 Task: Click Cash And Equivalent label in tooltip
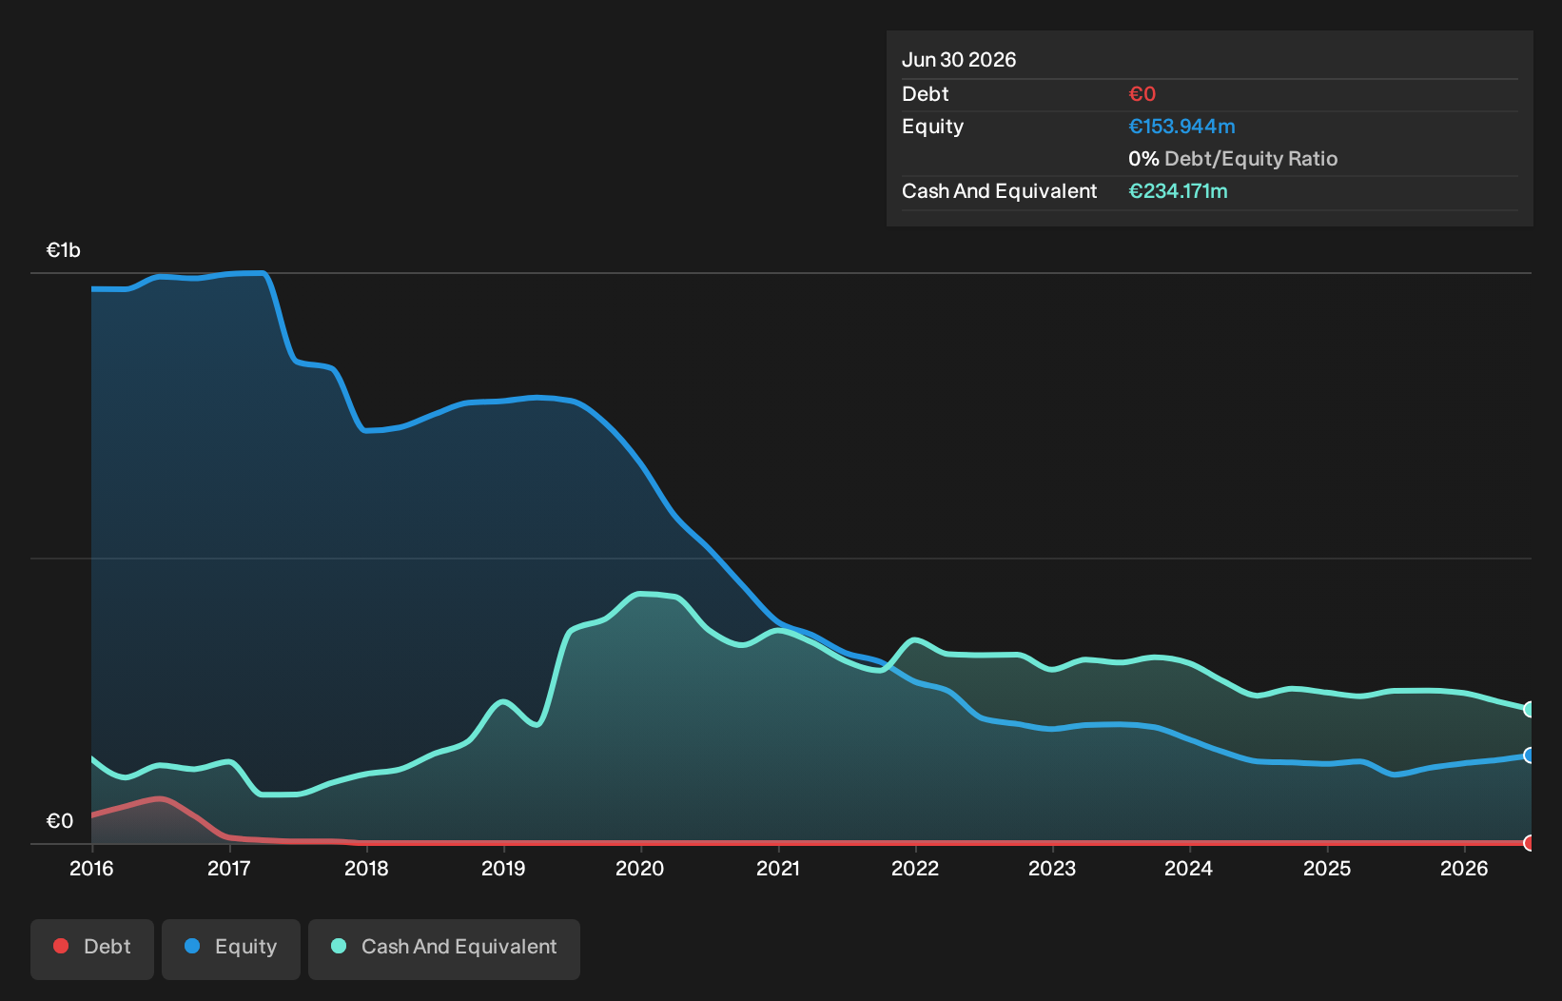1000,191
